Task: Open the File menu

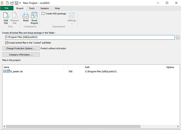Action: (x=7, y=8)
